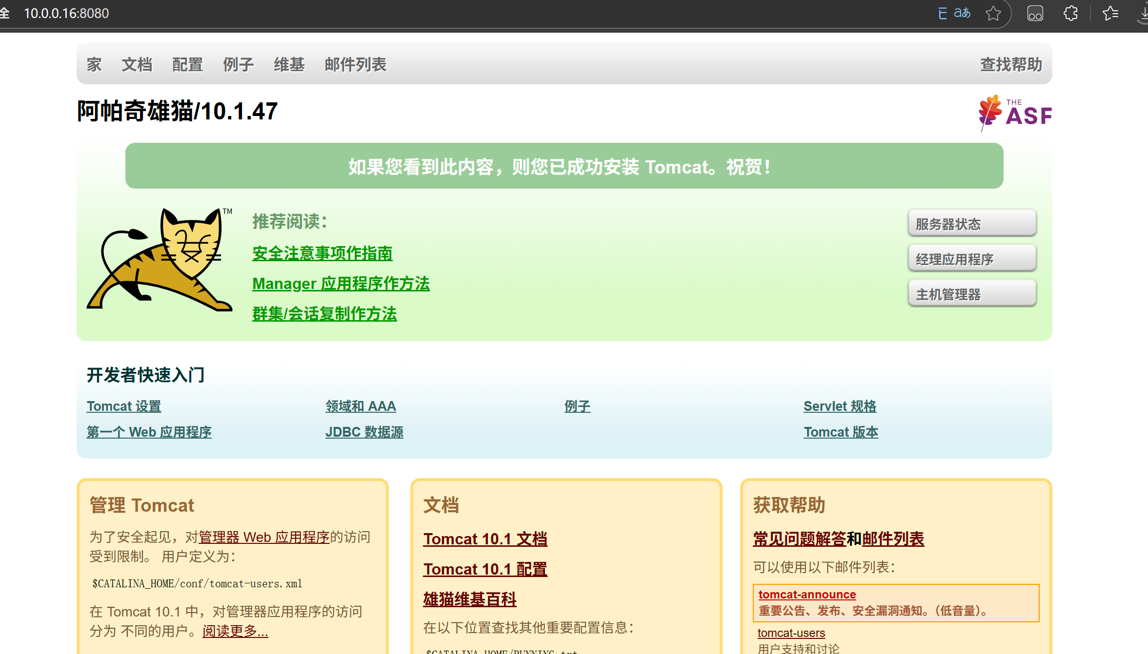The width and height of the screenshot is (1148, 654).
Task: Open the Tomcat 10.1 文档 link
Action: (x=485, y=539)
